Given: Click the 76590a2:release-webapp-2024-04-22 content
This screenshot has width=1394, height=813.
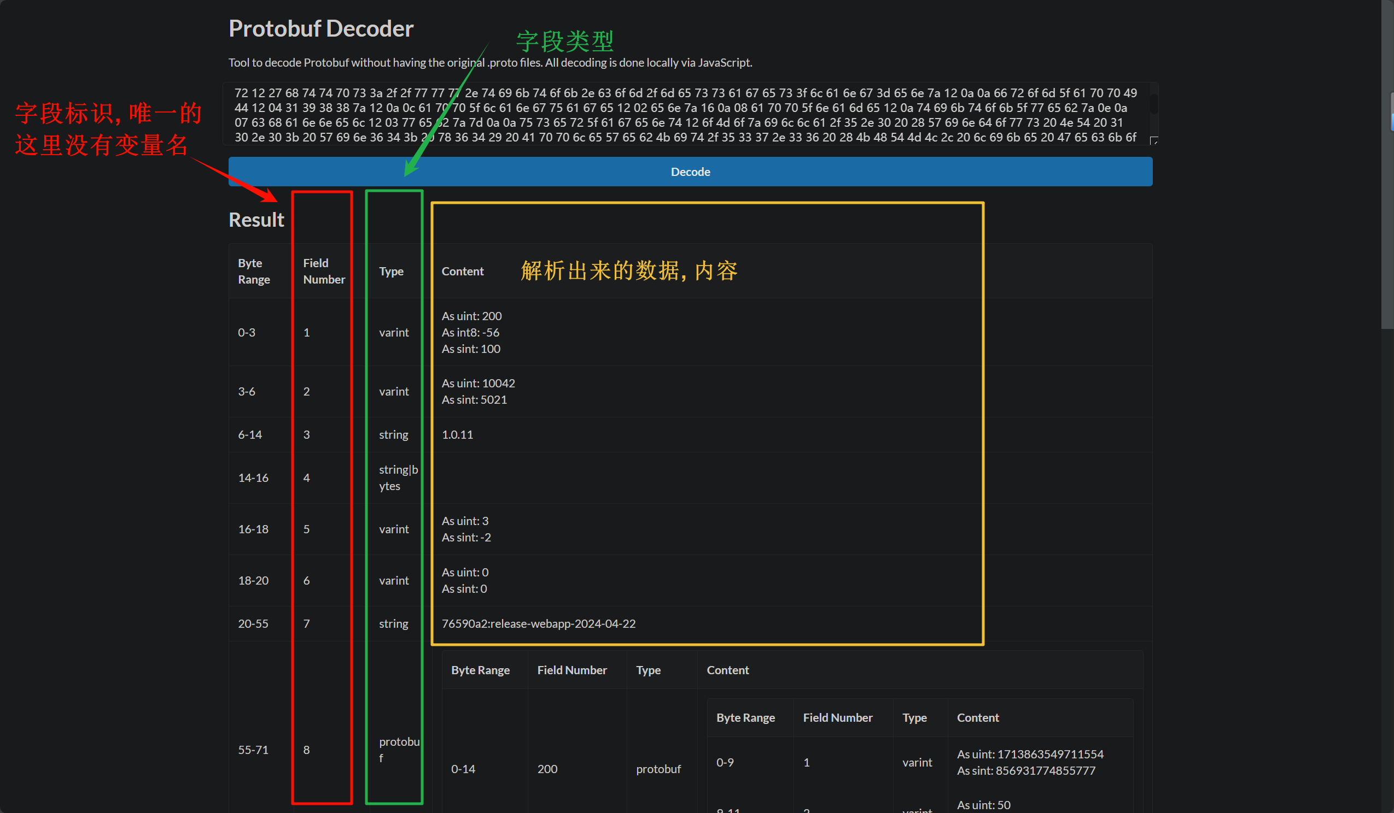Looking at the screenshot, I should (538, 623).
